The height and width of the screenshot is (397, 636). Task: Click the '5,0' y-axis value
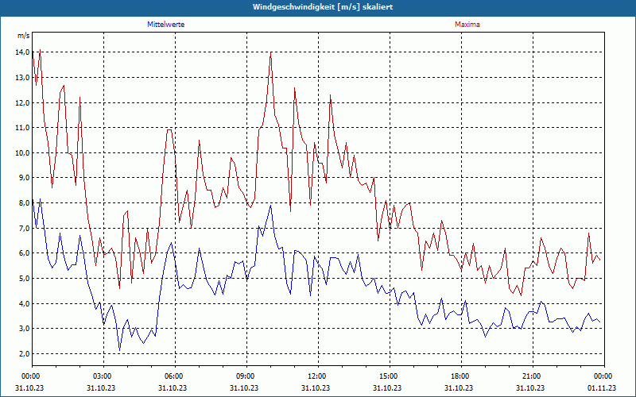coord(24,279)
